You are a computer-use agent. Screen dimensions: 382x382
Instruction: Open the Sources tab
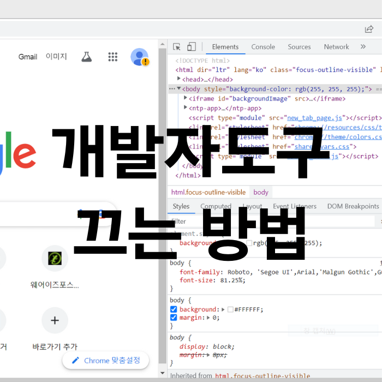pos(299,47)
